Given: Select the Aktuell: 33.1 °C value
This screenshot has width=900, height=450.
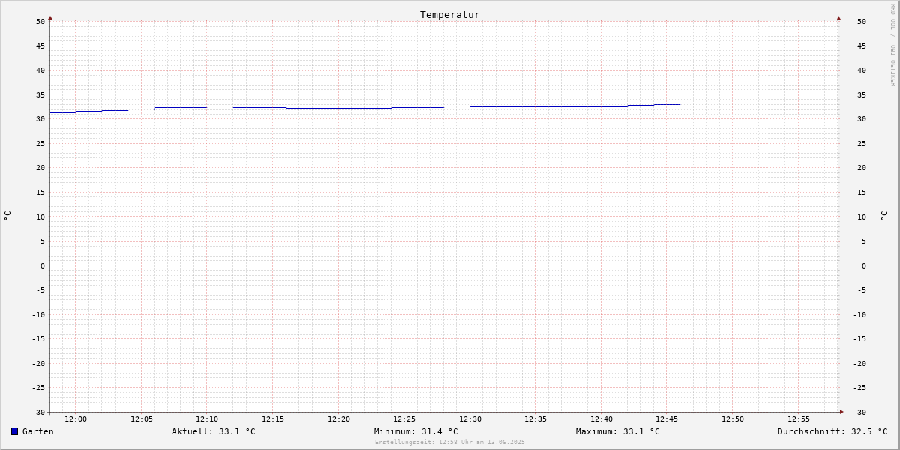Looking at the screenshot, I should [x=214, y=431].
